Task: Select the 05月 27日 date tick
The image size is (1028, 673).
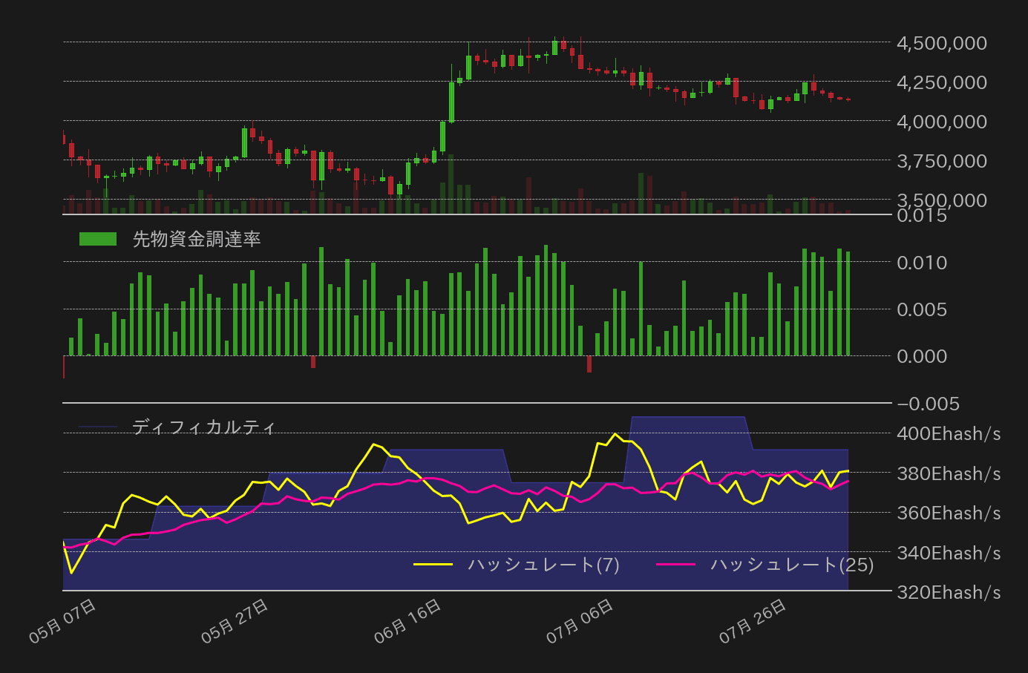Action: point(235,621)
